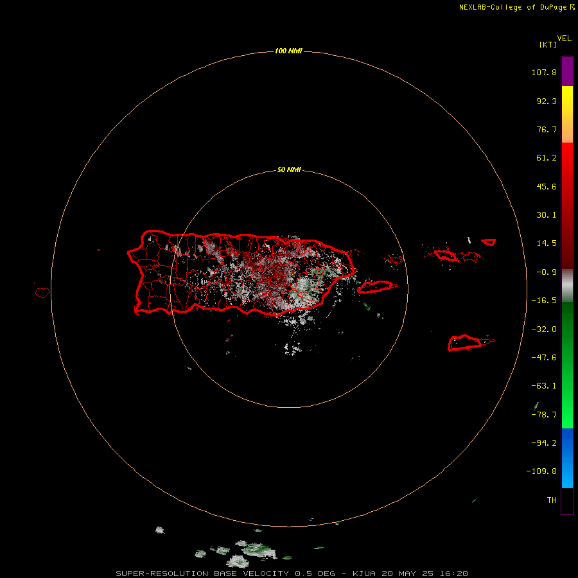578x578 pixels.
Task: Click the [KT] units label
Action: click(x=548, y=44)
